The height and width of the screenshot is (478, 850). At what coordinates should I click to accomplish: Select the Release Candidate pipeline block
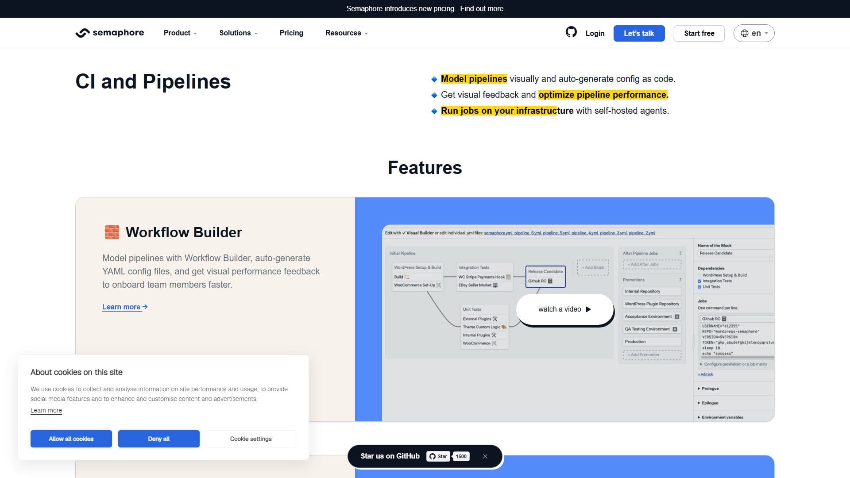[545, 276]
